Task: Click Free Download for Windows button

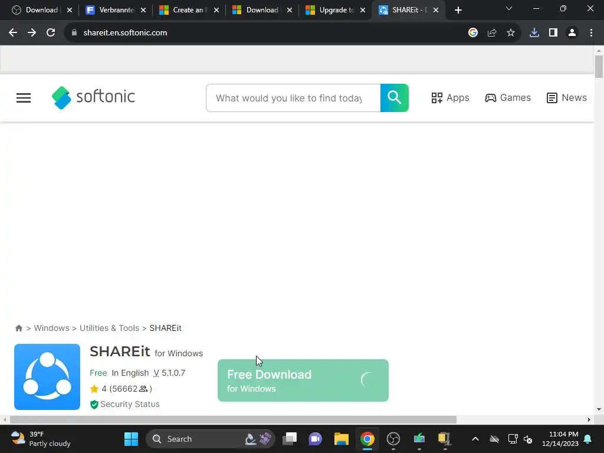Action: click(x=303, y=380)
